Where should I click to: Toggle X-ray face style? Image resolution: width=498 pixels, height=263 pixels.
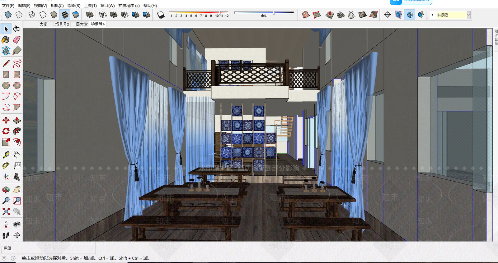point(8,15)
